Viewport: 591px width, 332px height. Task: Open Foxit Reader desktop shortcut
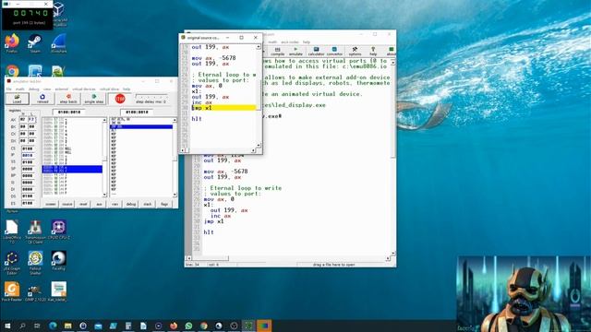tap(12, 291)
